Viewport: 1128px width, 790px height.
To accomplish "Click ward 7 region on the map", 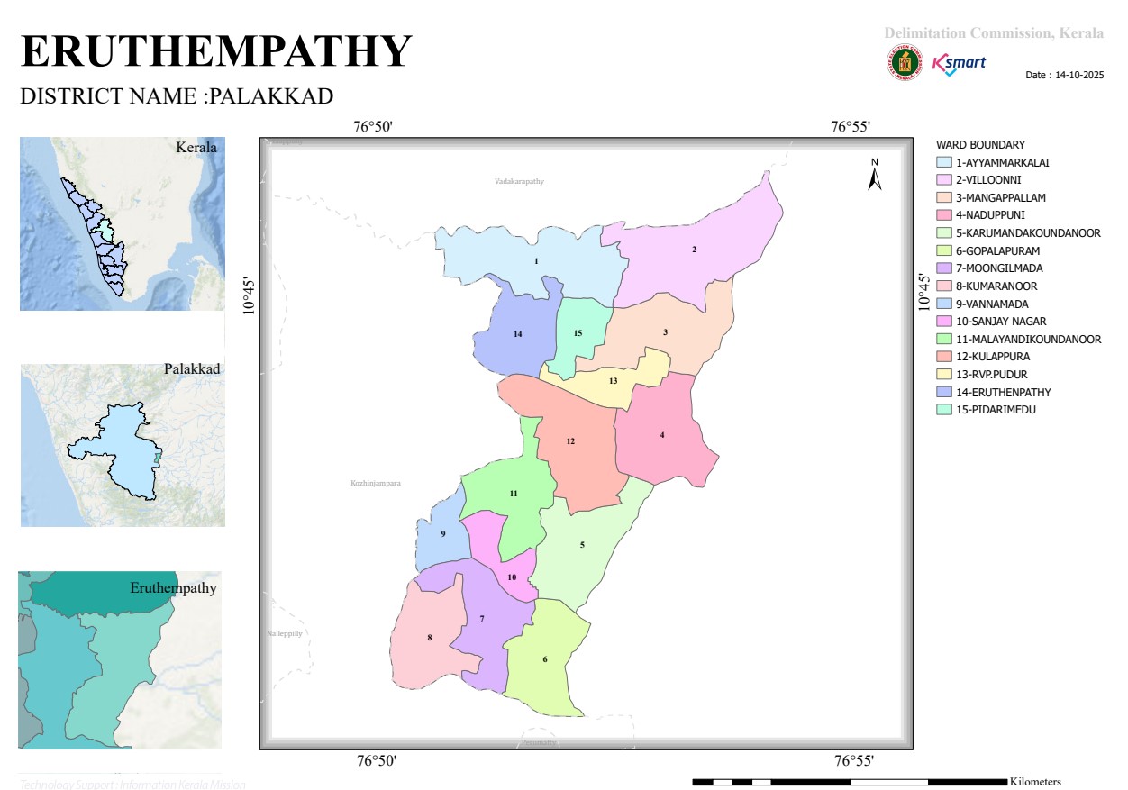I will click(x=483, y=619).
